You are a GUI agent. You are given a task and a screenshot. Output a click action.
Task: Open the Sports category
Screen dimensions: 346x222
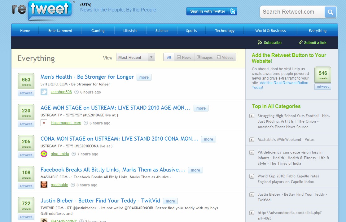[191, 30]
